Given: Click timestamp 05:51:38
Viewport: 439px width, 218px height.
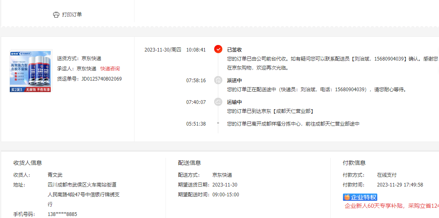Looking at the screenshot, I should click(x=196, y=124).
